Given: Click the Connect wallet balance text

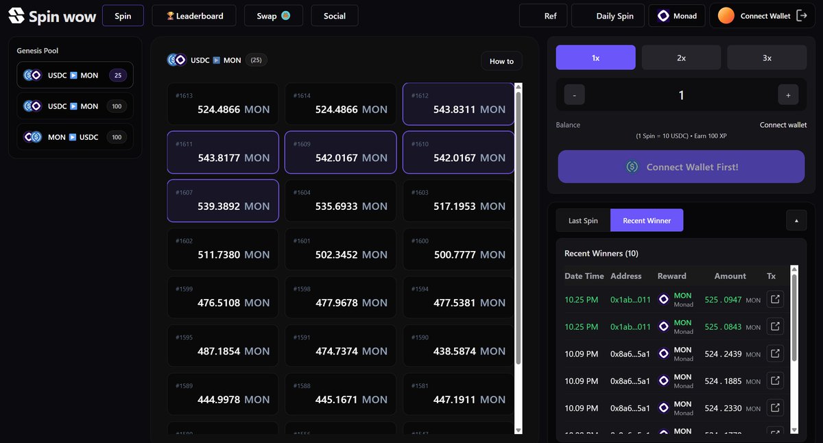Looking at the screenshot, I should click(x=783, y=125).
